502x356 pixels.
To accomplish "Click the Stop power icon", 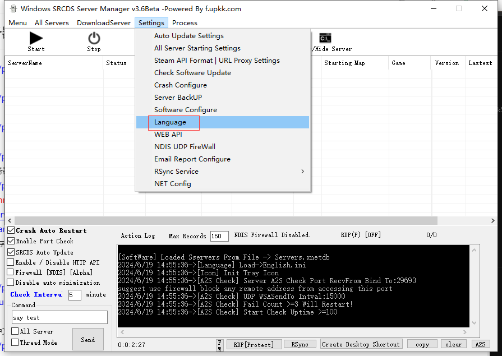I will pyautogui.click(x=94, y=38).
